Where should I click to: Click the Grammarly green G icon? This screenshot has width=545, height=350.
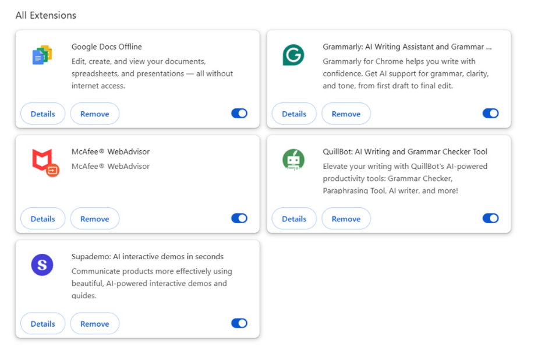(293, 55)
